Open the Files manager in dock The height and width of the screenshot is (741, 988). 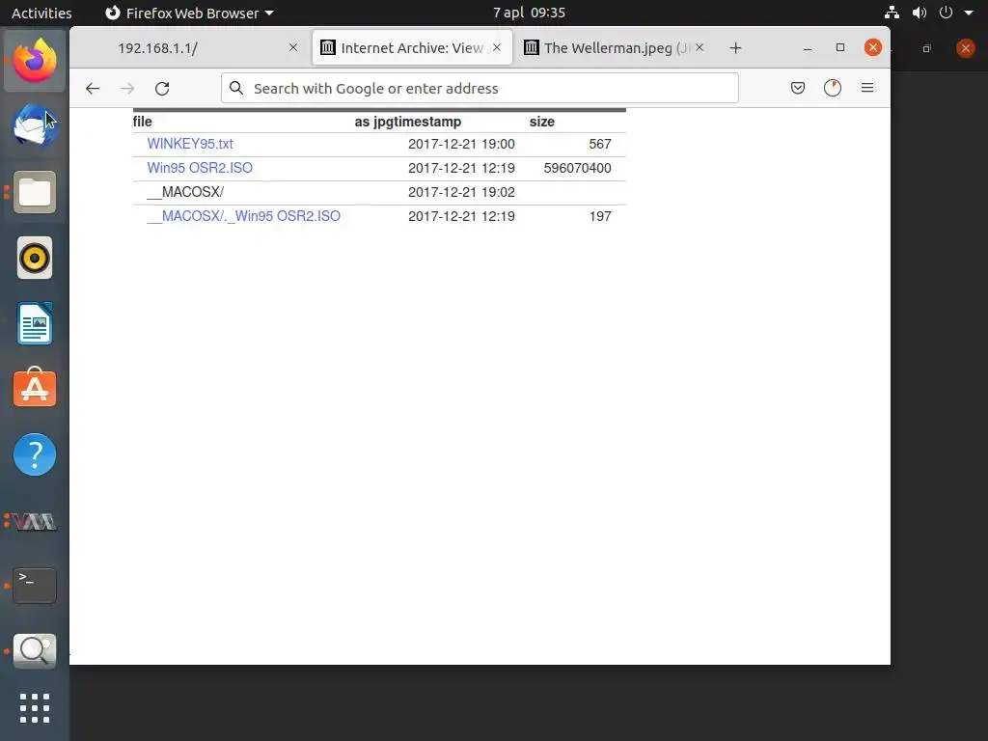pyautogui.click(x=35, y=192)
